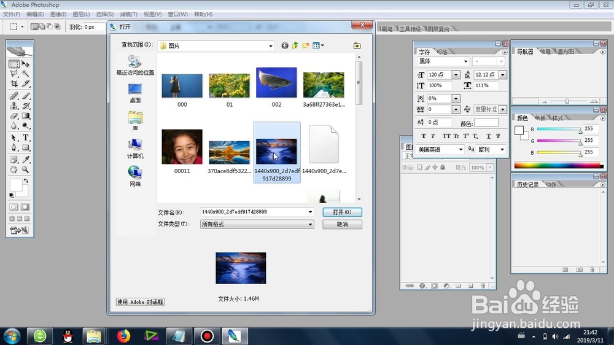The image size is (614, 345).
Task: Select the Gradient tool
Action: (26, 116)
